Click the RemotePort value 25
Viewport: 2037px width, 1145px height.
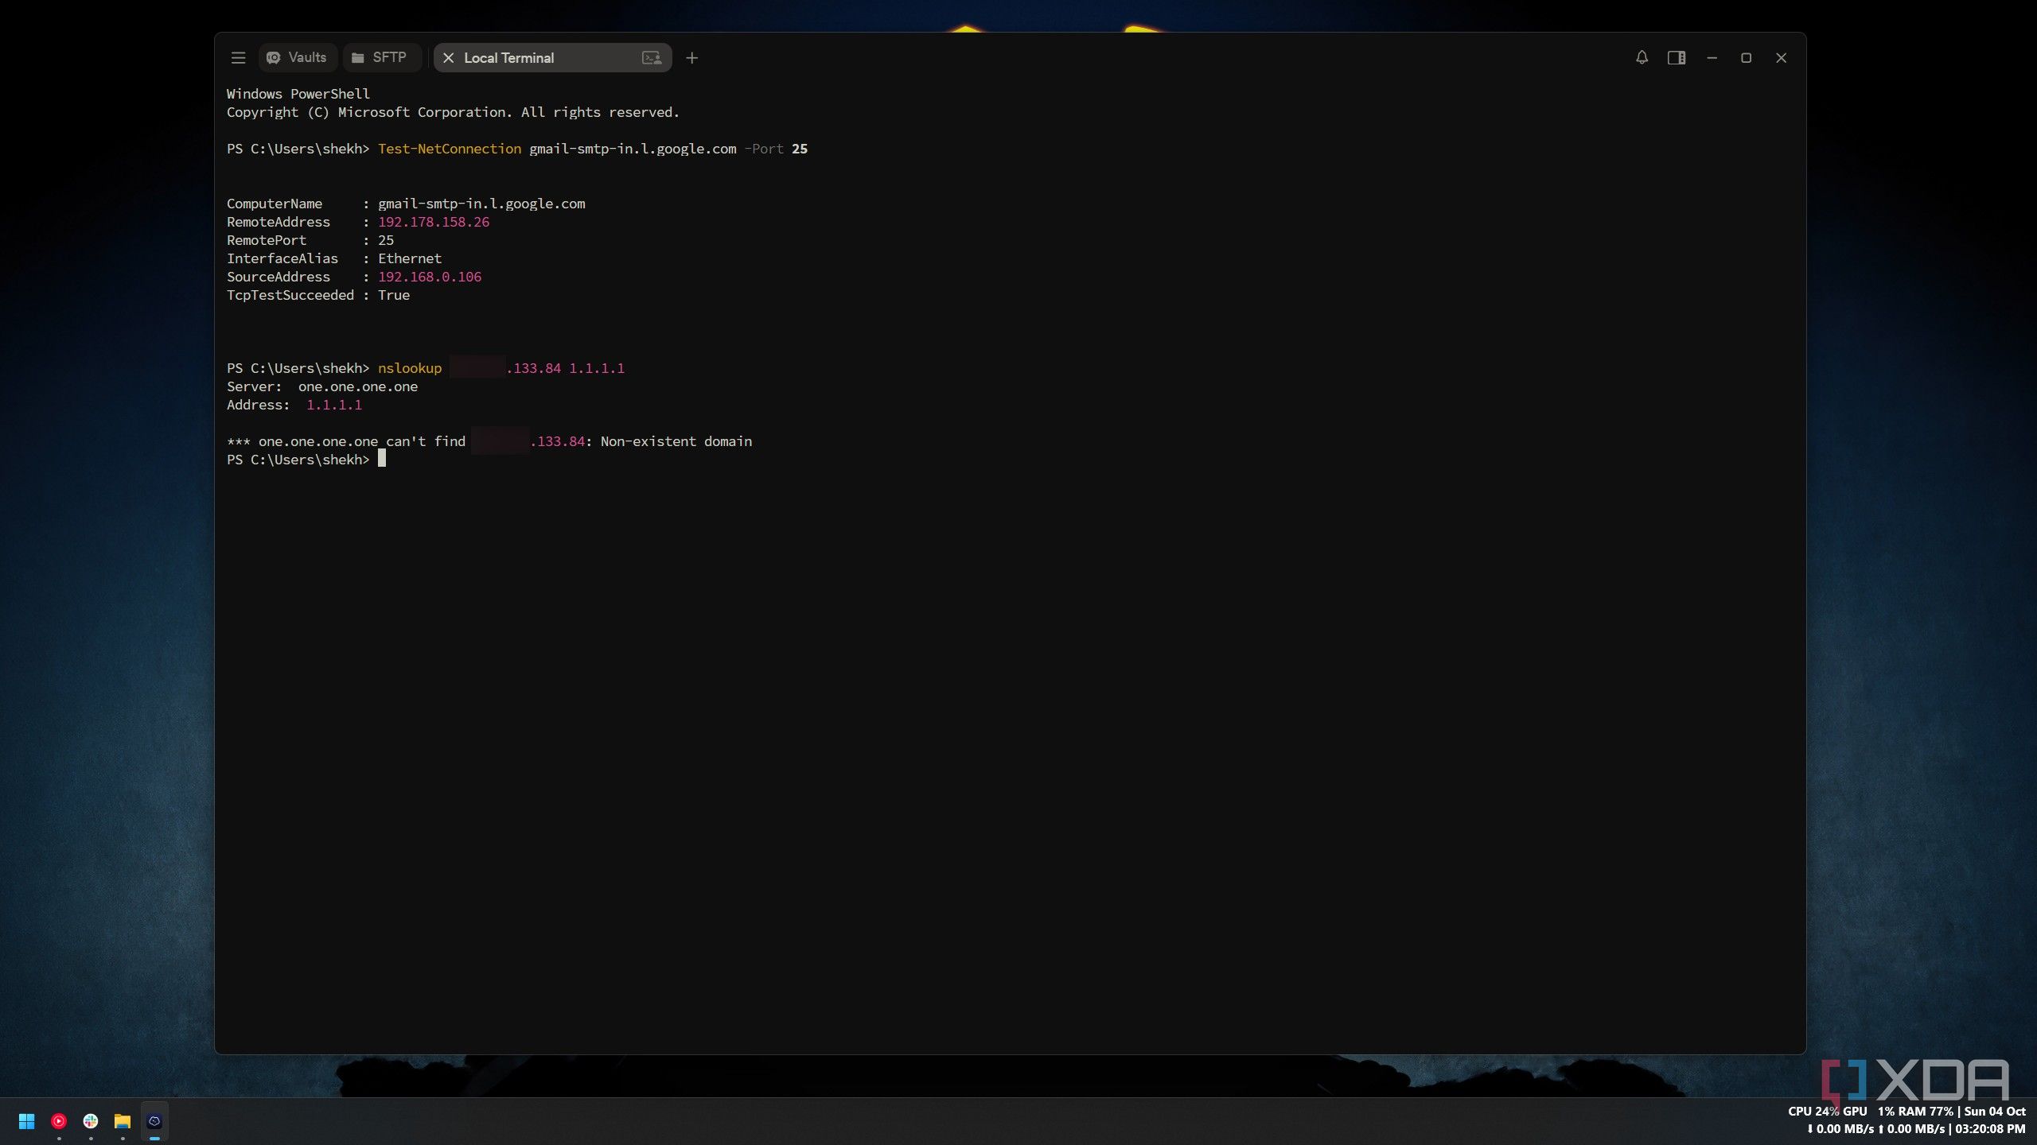pos(386,240)
